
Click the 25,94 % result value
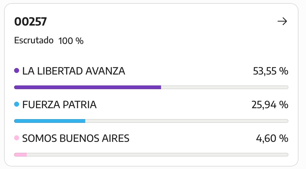[270, 105]
